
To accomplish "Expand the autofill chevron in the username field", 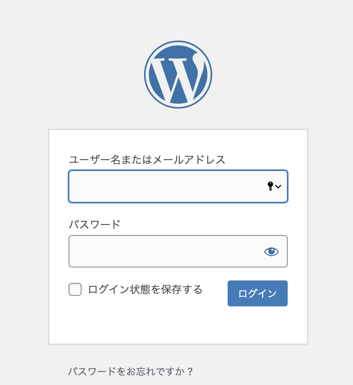I will pos(278,187).
